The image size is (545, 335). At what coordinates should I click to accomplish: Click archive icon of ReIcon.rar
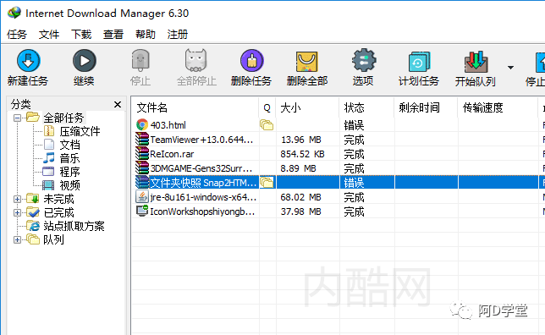[142, 154]
